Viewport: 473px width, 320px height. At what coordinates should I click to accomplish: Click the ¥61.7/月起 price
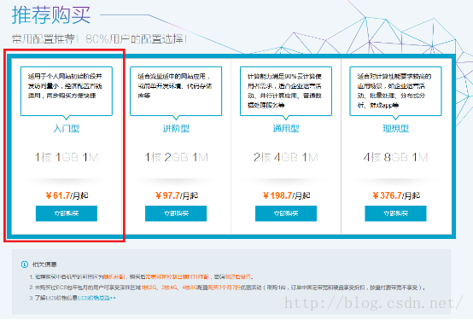(67, 195)
